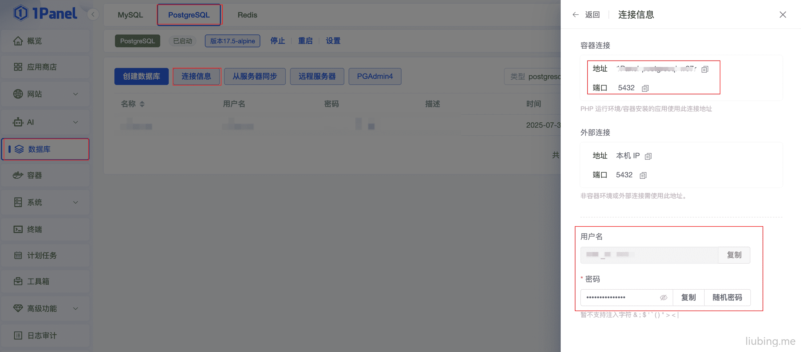The image size is (801, 352).
Task: Close the 连接信息 drawer
Action: [782, 15]
